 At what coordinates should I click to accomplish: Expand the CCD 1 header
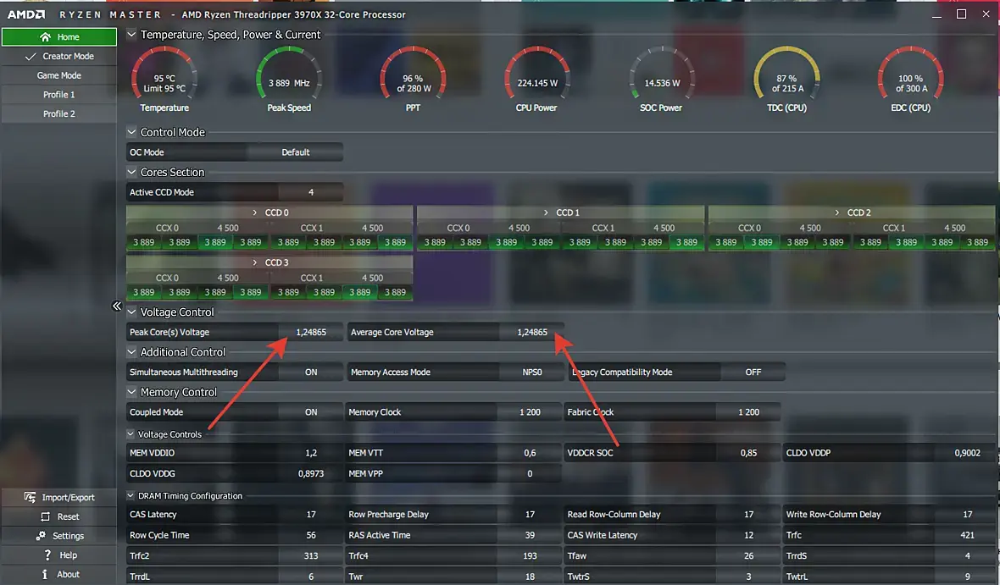click(560, 212)
